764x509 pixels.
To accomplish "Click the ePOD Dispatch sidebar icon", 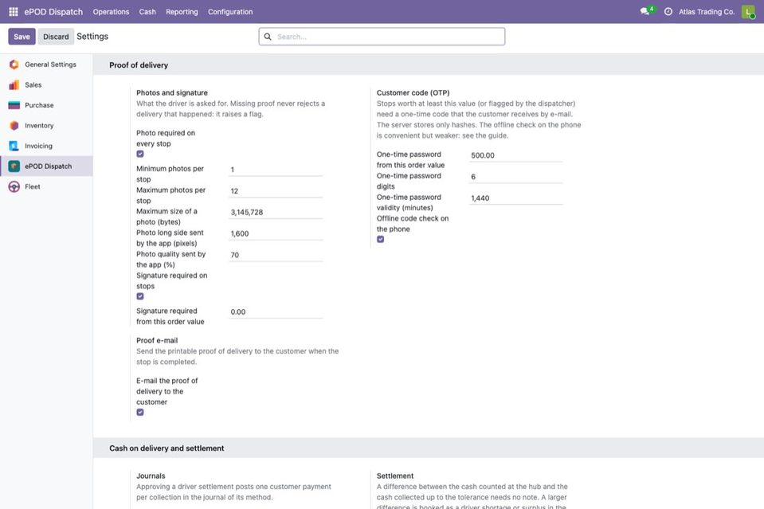I will pos(14,166).
